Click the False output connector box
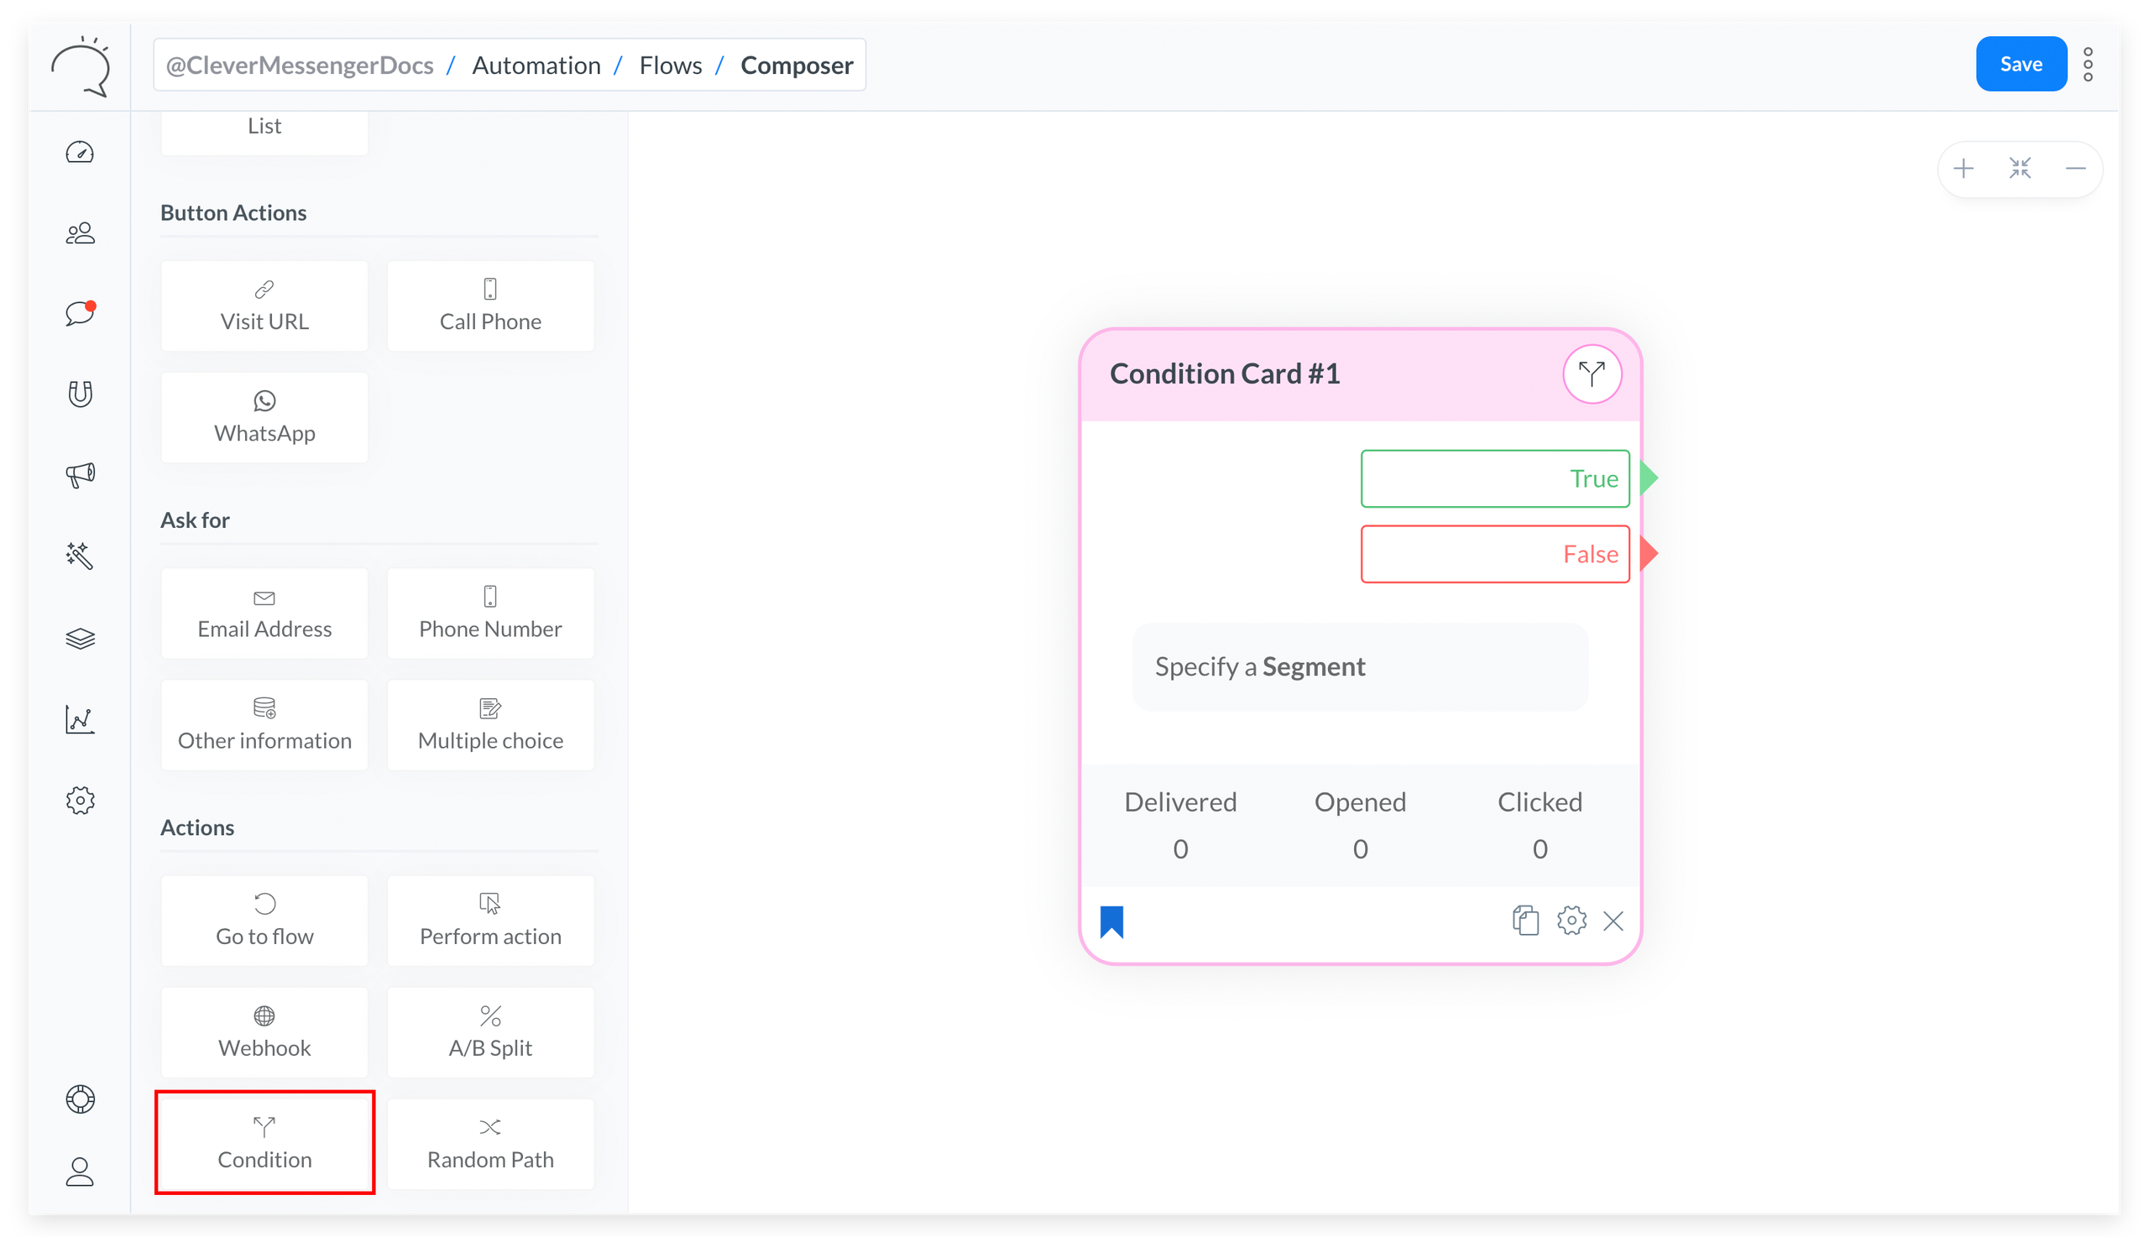The height and width of the screenshot is (1237, 2149). 1495,554
